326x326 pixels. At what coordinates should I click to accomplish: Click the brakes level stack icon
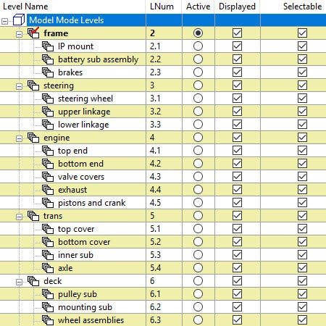coord(48,72)
